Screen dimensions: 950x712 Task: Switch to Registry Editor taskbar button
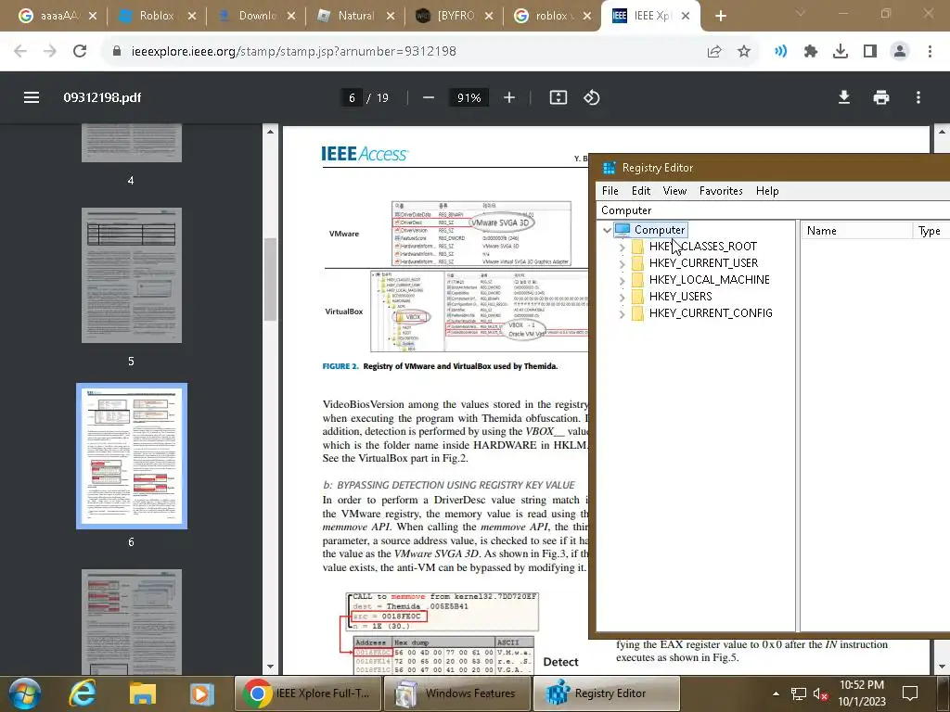pyautogui.click(x=607, y=693)
